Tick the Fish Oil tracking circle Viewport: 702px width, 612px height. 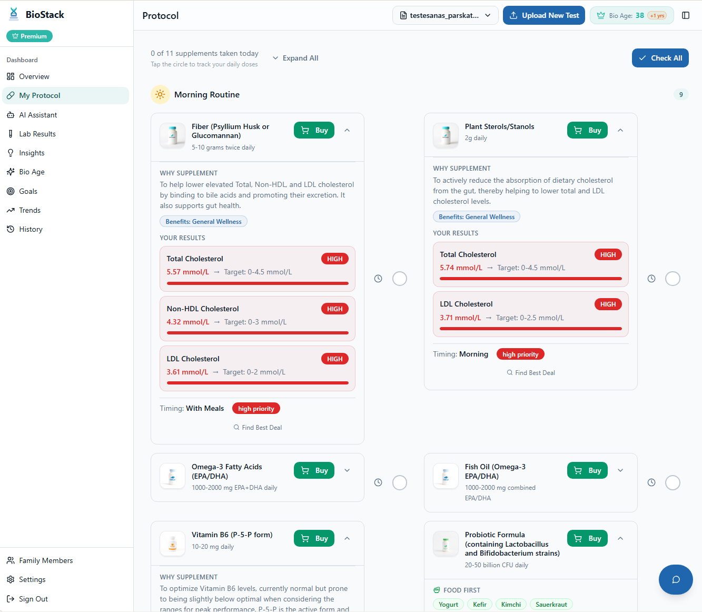point(673,482)
